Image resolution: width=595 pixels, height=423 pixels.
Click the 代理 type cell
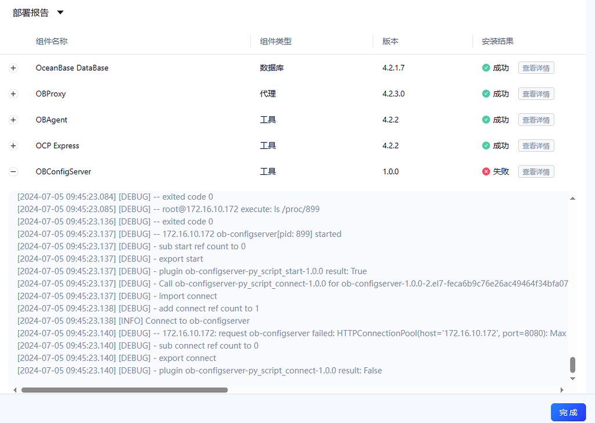click(268, 94)
